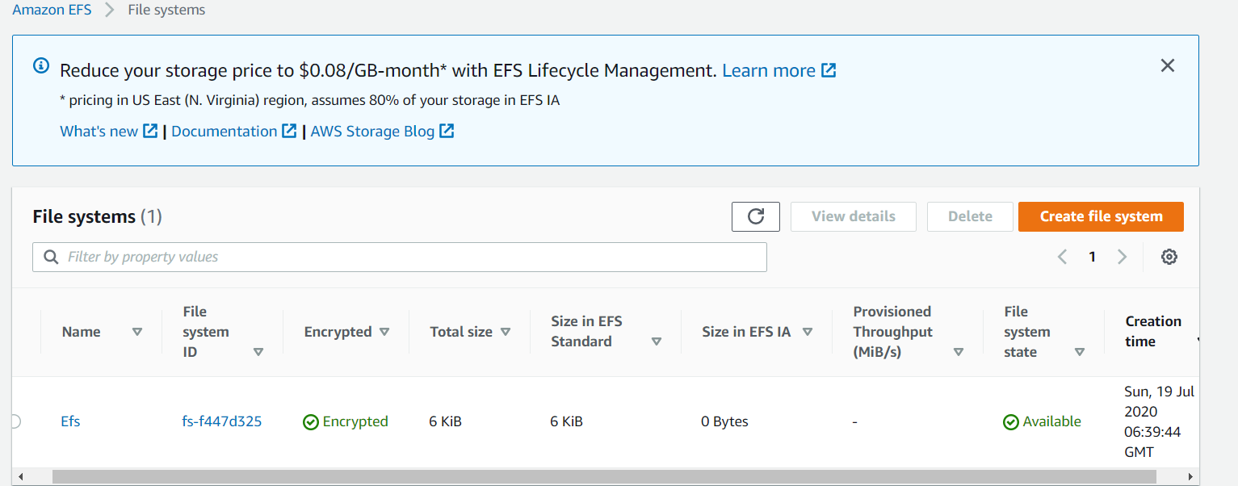The width and height of the screenshot is (1238, 486).
Task: Click the left scroll arrow of table
Action: 19,476
